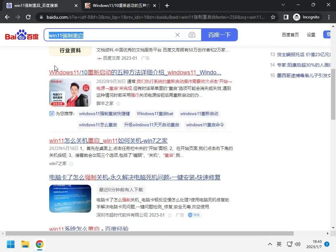
Task: Click the 脚本之家 source label
Action: click(x=105, y=103)
